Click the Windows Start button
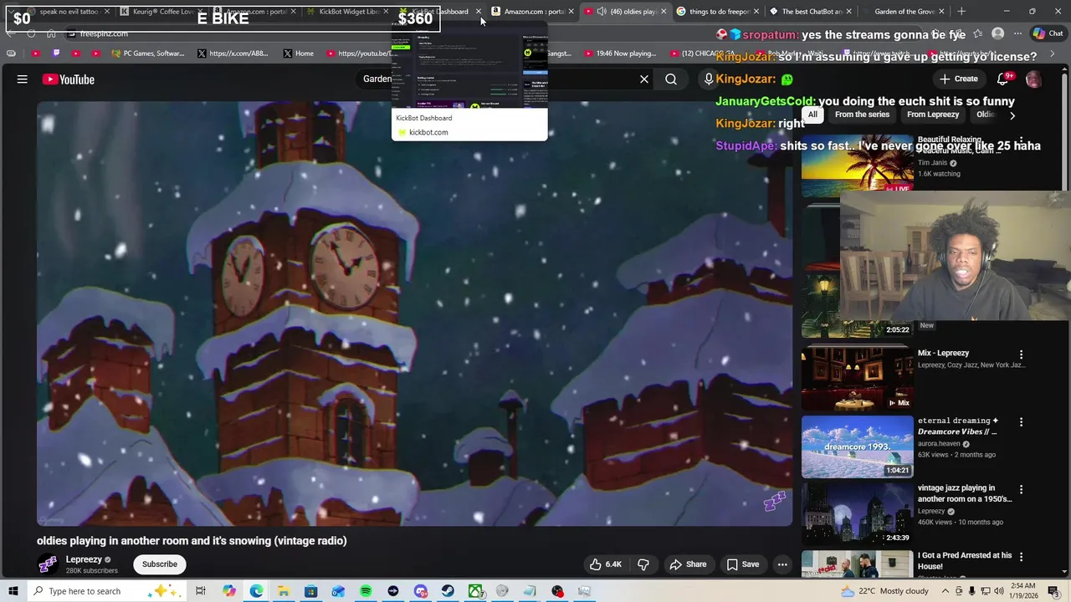The image size is (1071, 602). [13, 591]
